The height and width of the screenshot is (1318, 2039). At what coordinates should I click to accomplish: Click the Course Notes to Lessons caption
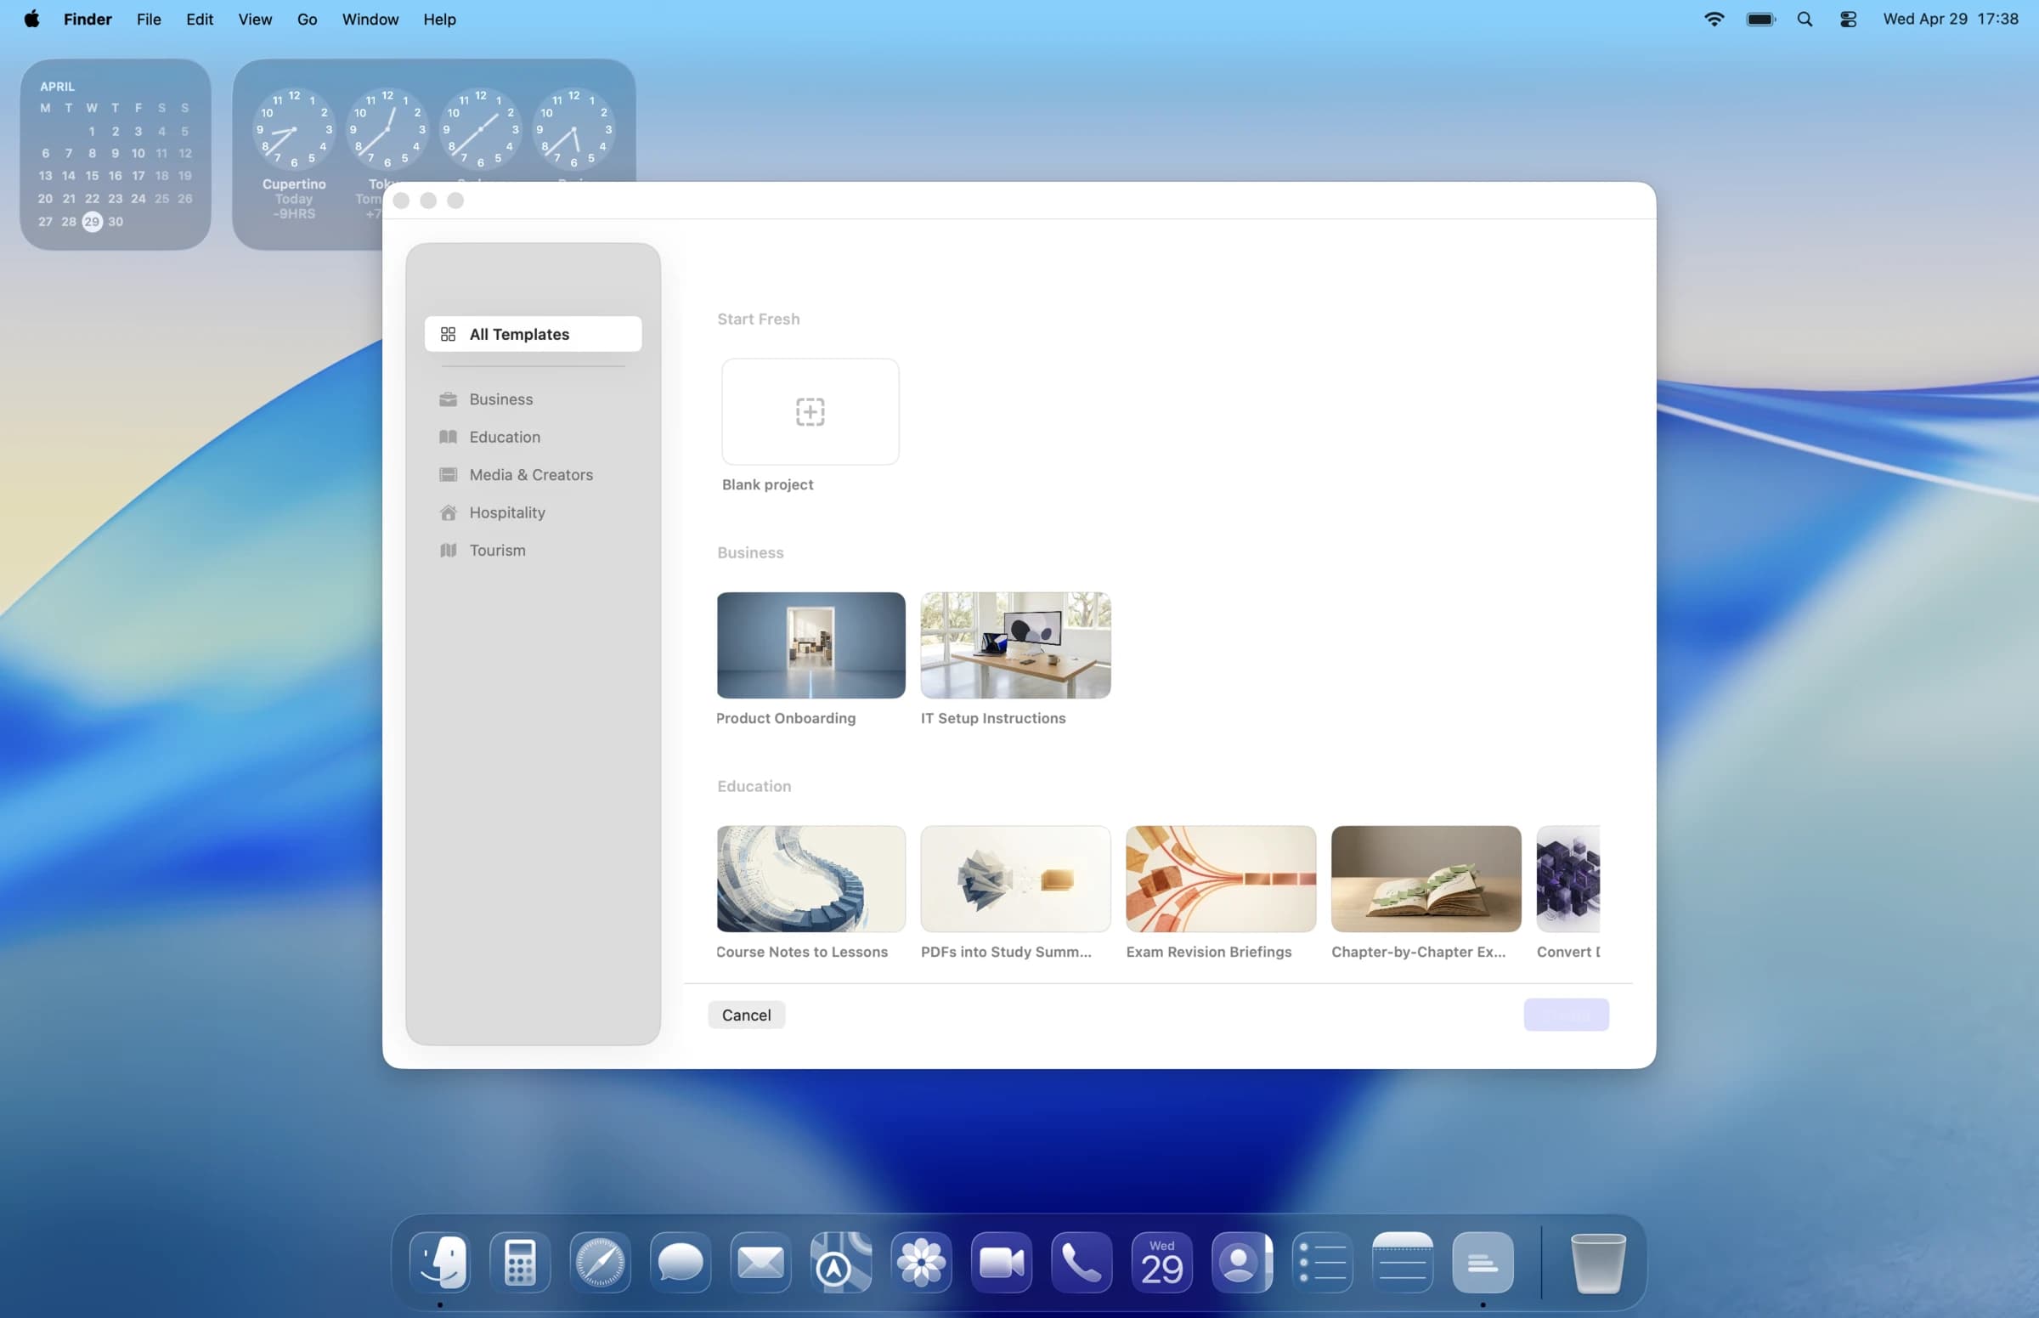pyautogui.click(x=802, y=952)
